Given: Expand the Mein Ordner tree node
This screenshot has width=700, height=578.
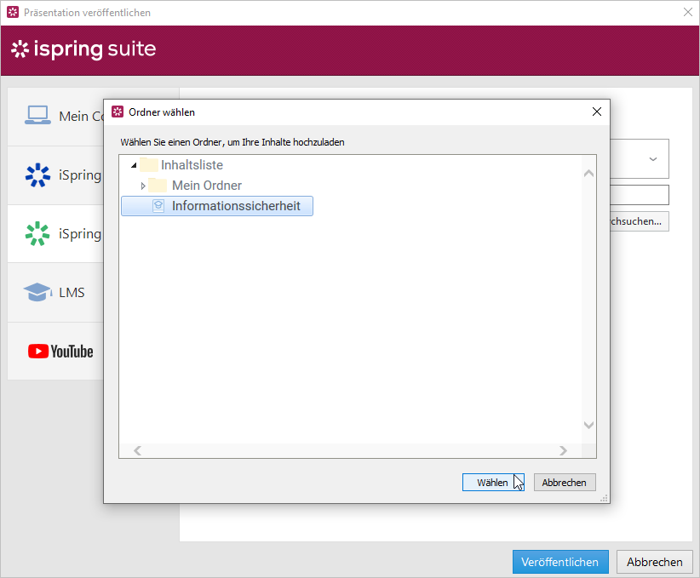Looking at the screenshot, I should coord(142,186).
